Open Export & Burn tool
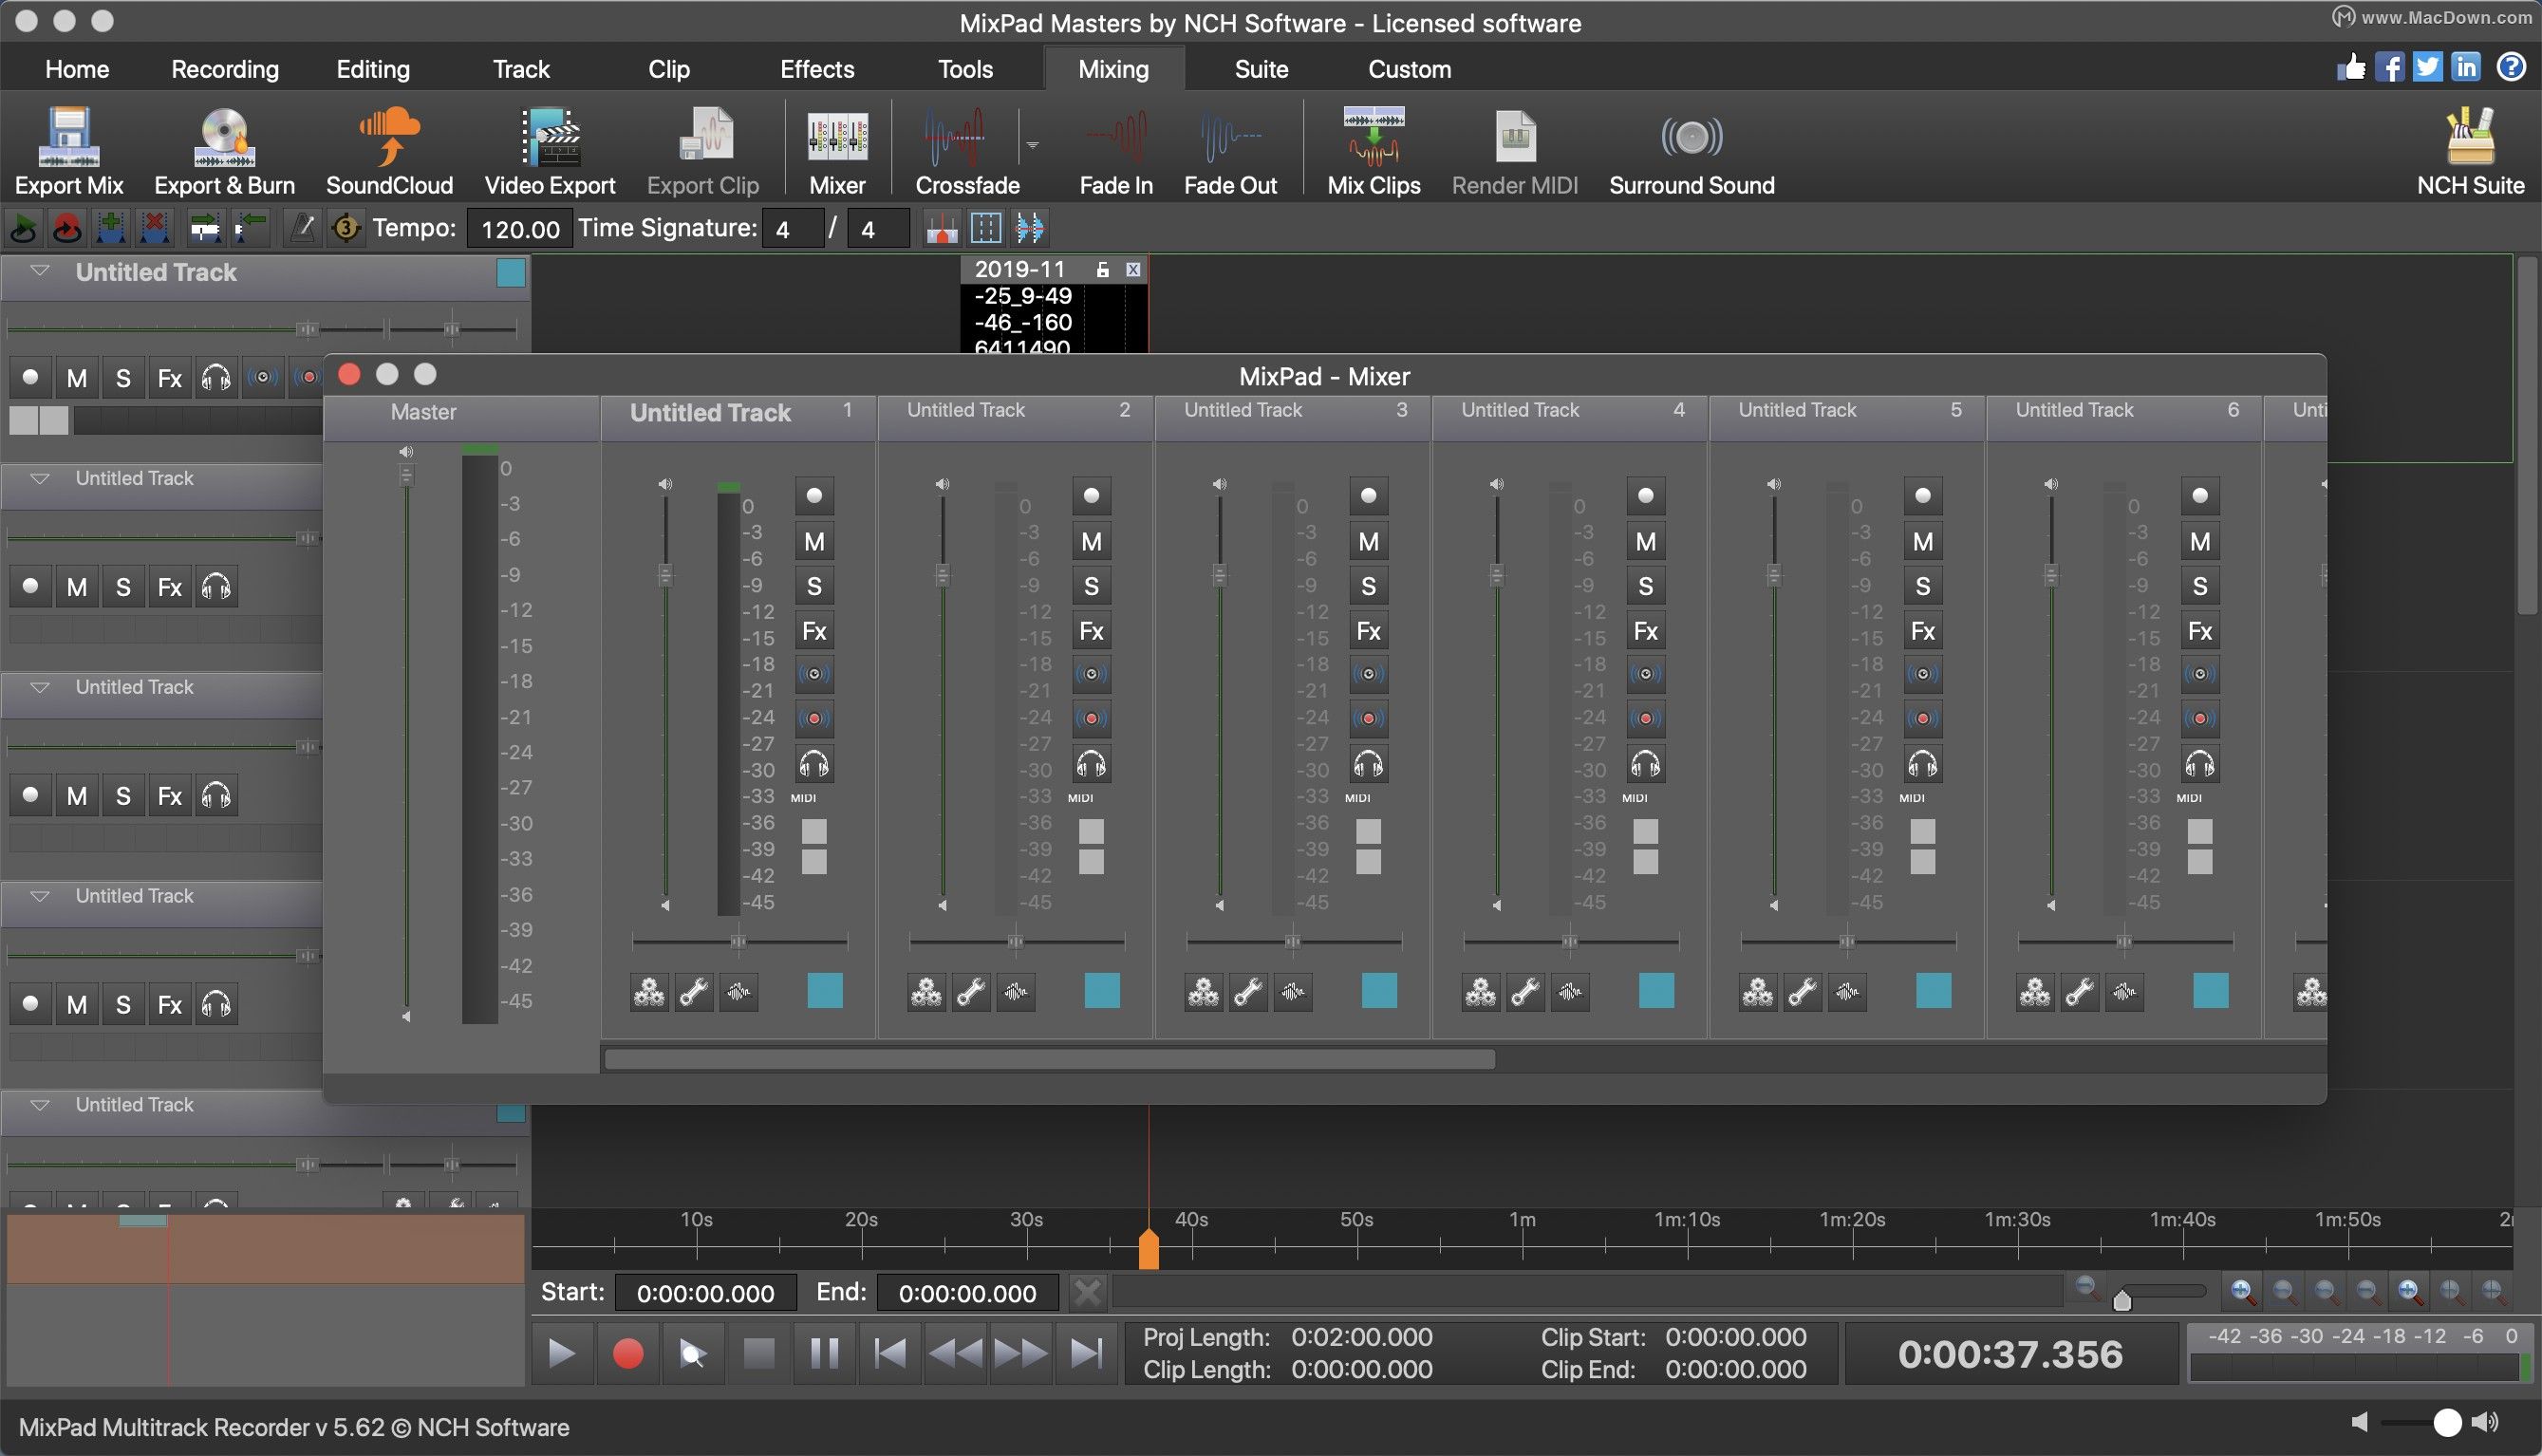 point(224,151)
